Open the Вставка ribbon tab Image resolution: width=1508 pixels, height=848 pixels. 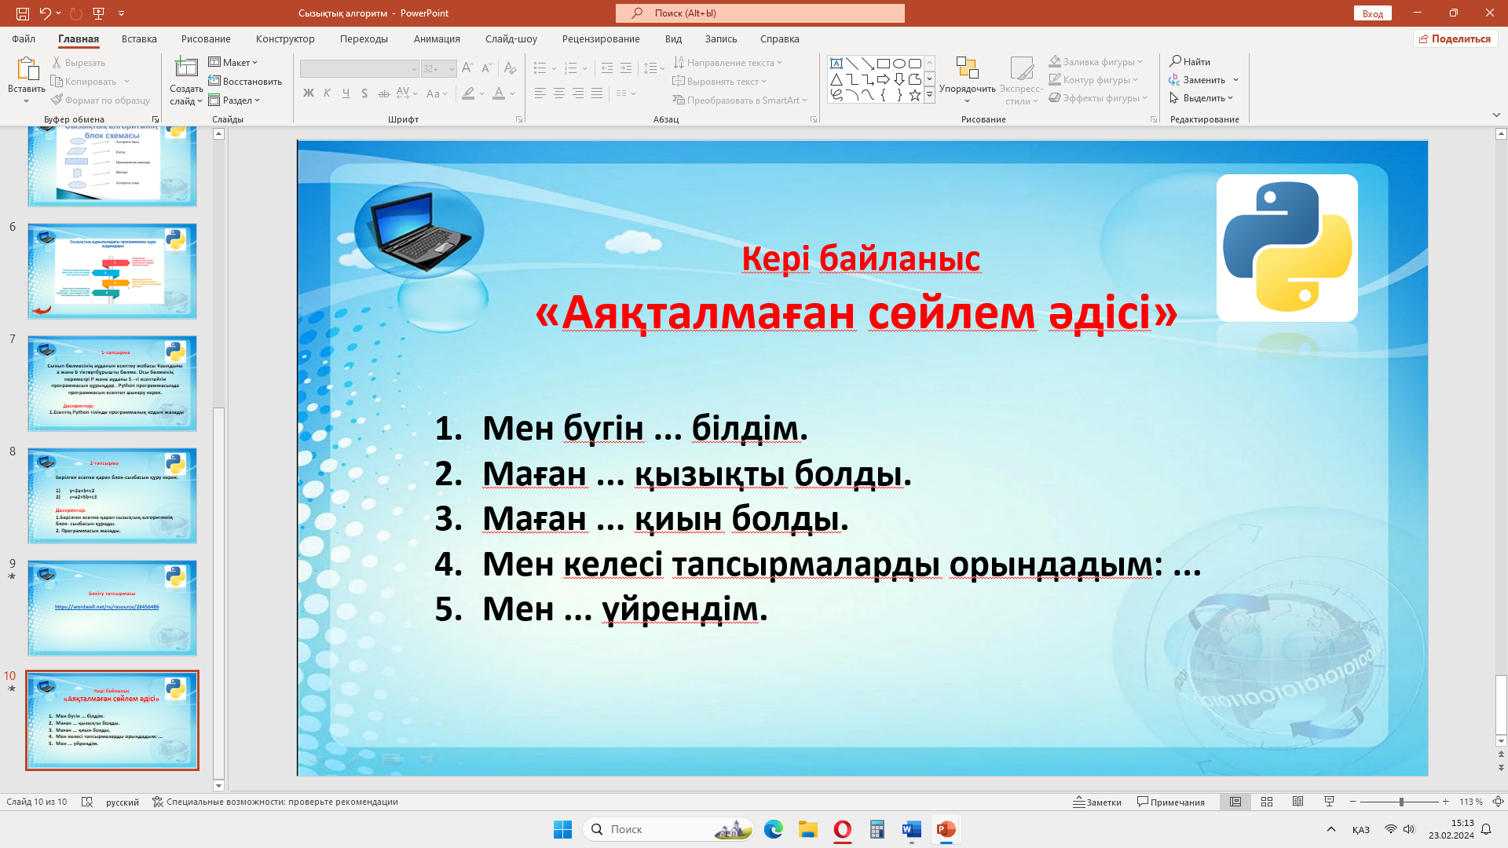[139, 38]
